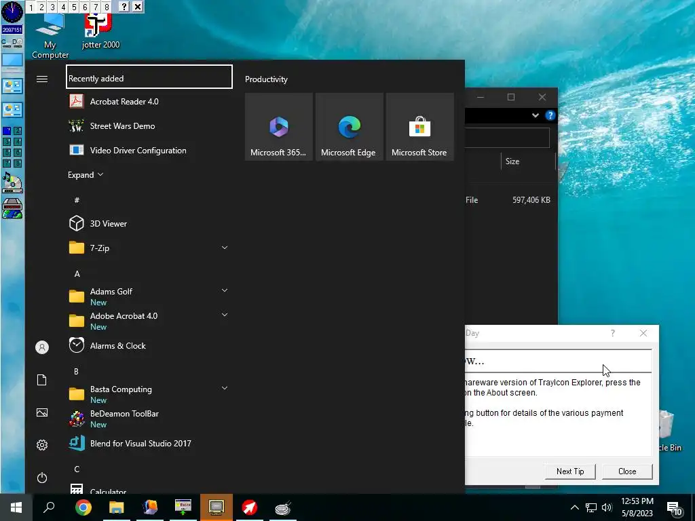695x521 pixels.
Task: Click the 2097151 counter on the side toolbar
Action: (12, 30)
